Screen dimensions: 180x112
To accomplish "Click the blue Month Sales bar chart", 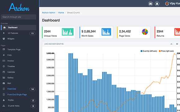I will (x=106, y=32).
